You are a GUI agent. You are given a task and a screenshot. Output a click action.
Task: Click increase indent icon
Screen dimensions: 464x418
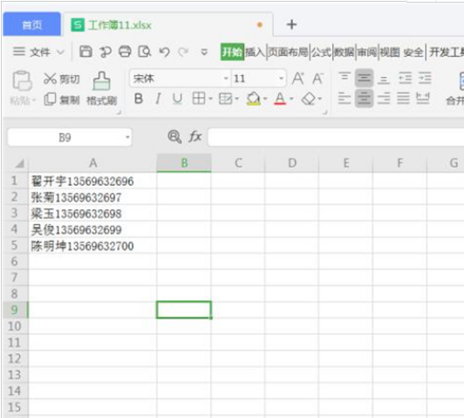point(425,79)
